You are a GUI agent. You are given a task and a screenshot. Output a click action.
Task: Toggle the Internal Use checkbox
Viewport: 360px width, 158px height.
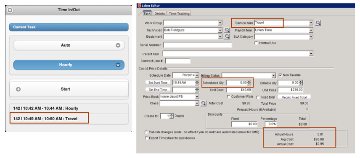tap(256, 43)
